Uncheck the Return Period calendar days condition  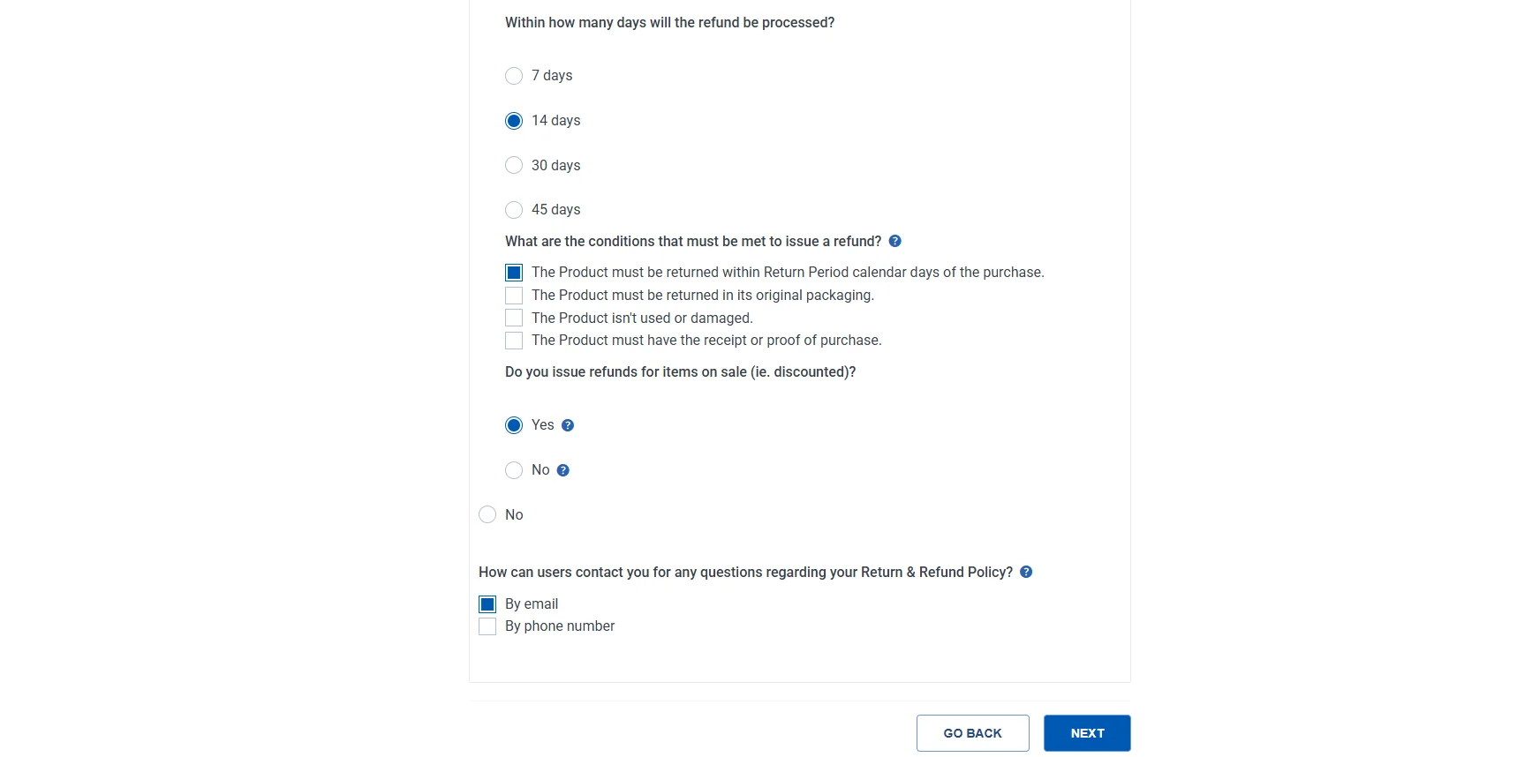tap(514, 273)
